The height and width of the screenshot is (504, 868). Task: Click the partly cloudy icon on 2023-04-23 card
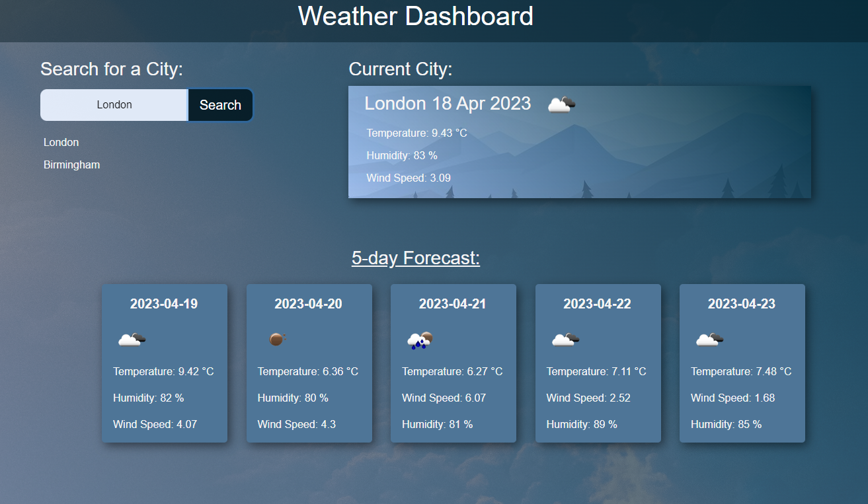pyautogui.click(x=709, y=338)
